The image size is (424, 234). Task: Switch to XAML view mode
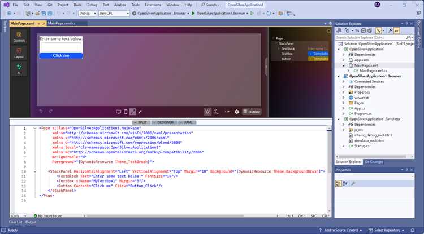pos(187,122)
